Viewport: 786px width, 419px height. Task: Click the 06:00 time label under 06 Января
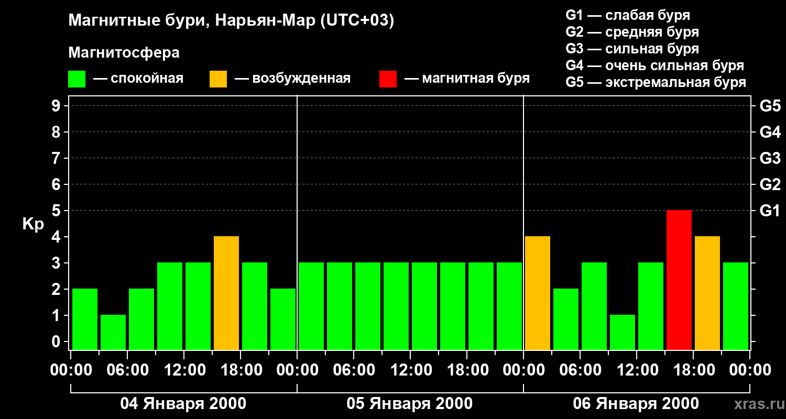click(580, 370)
